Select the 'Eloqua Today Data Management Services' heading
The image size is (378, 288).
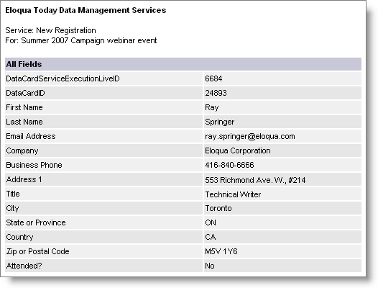pos(86,10)
